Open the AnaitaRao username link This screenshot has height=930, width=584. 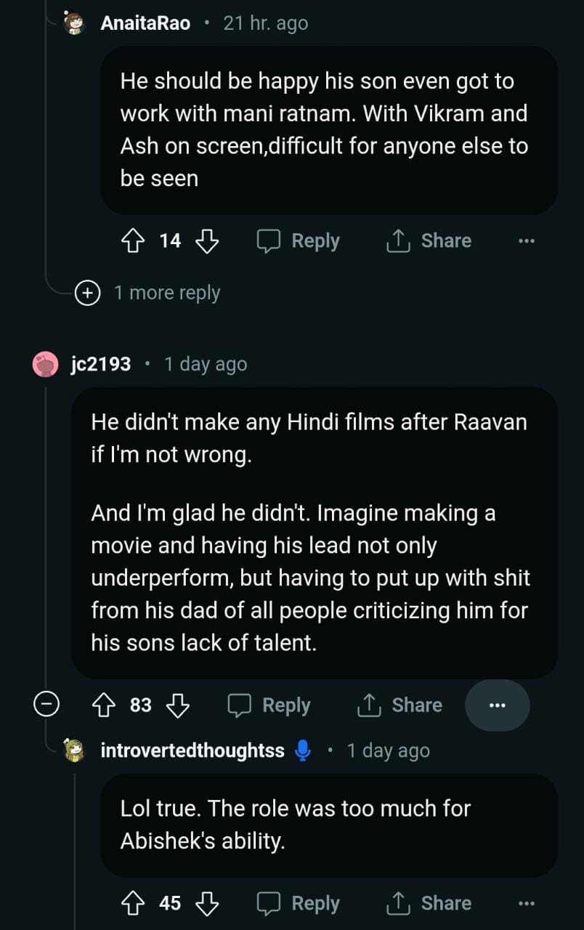tap(145, 23)
